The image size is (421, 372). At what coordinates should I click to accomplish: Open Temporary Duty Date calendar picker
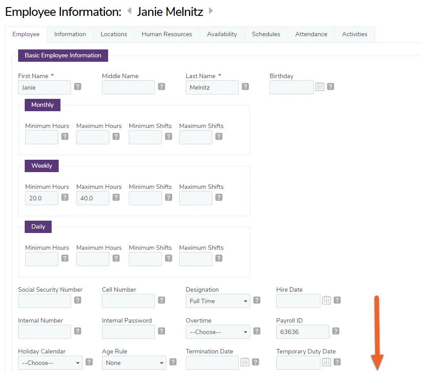pyautogui.click(x=327, y=362)
